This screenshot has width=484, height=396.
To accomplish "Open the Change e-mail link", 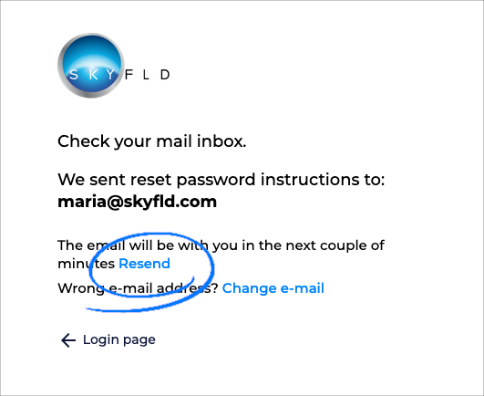I will coord(273,288).
